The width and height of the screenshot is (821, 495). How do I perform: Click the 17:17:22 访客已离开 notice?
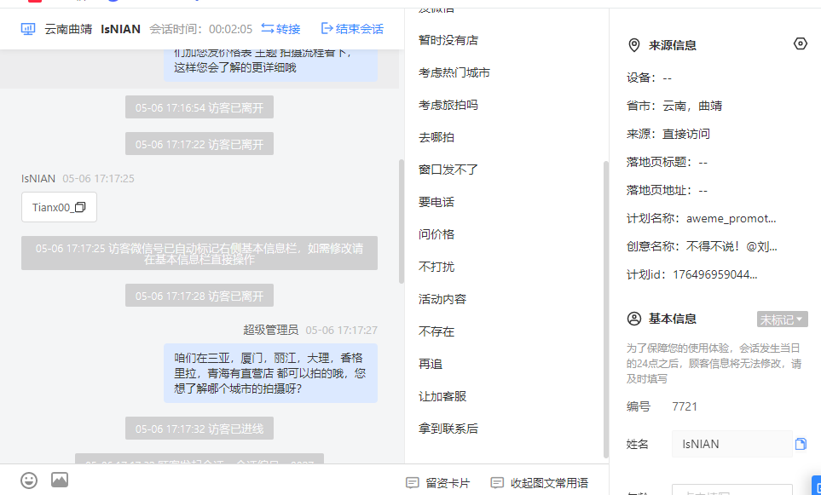tap(199, 144)
